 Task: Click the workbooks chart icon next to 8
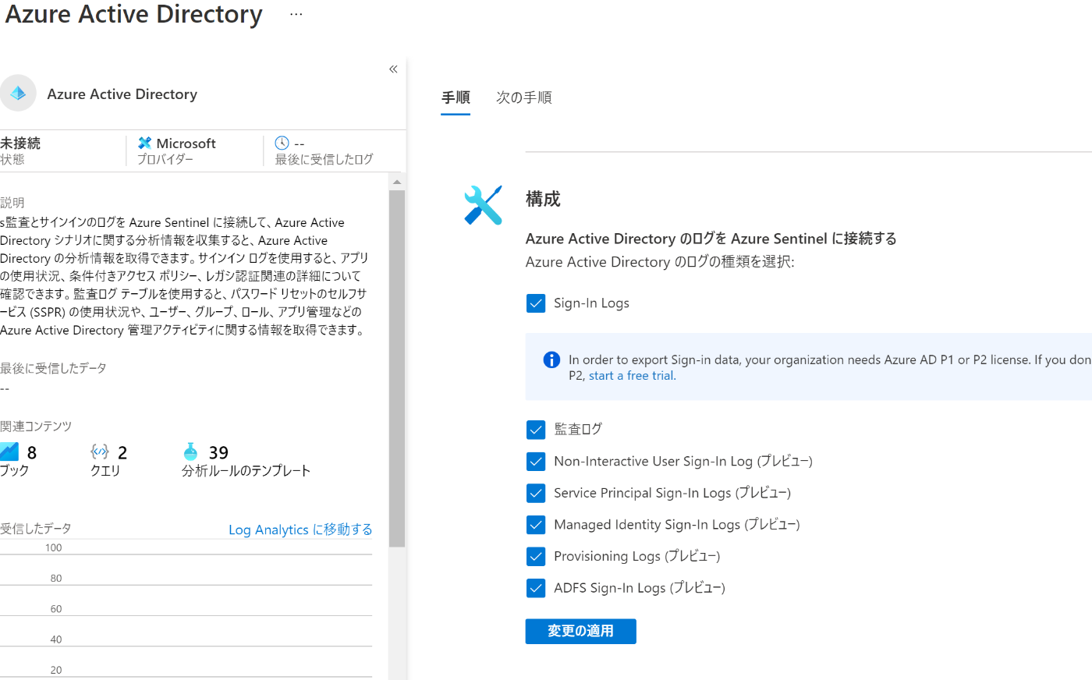tap(9, 452)
